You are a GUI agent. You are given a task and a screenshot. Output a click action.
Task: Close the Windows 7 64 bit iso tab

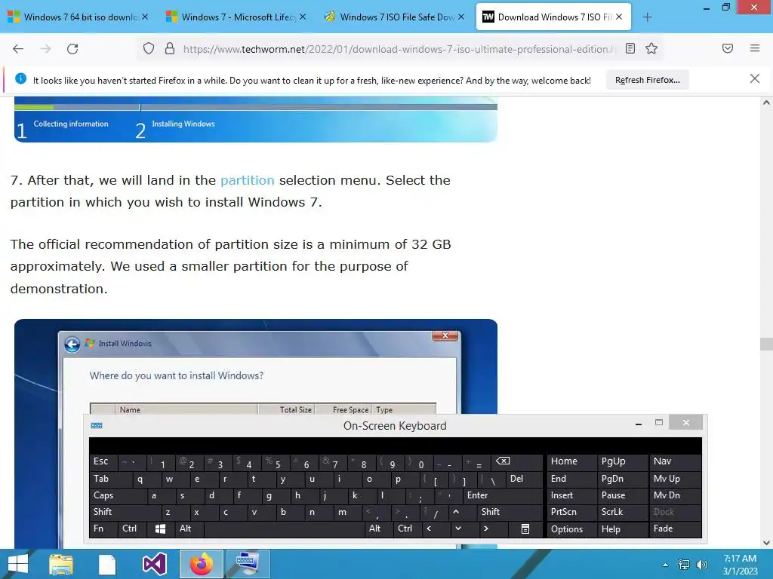tap(145, 17)
